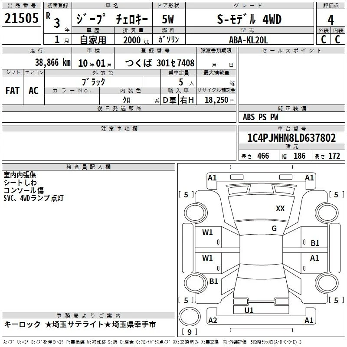Click the mileage 38,866 km
The height and width of the screenshot is (347, 347).
[53, 62]
